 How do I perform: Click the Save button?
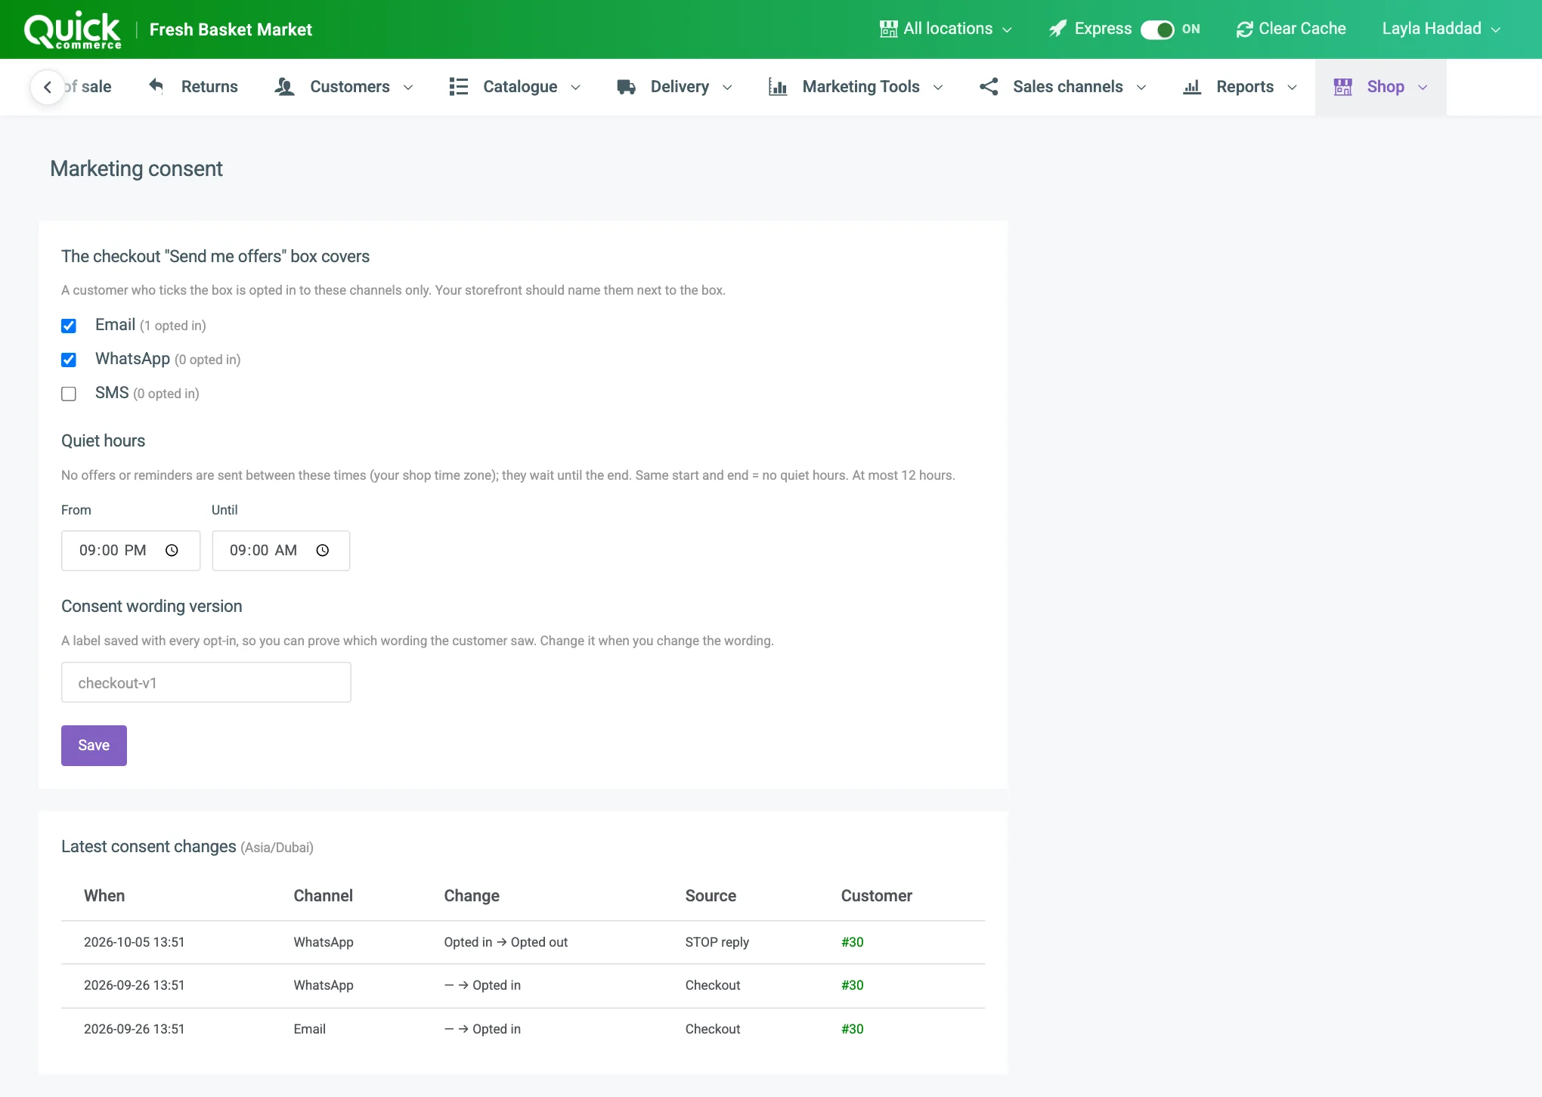pos(94,746)
